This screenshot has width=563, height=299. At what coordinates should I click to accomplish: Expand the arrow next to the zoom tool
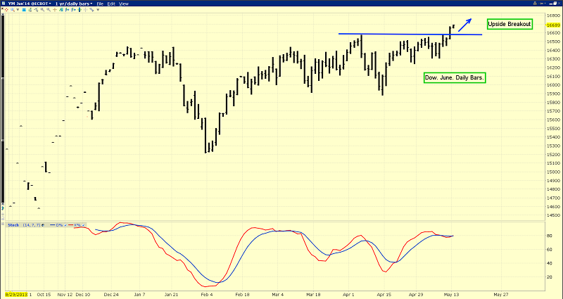[18, 10]
